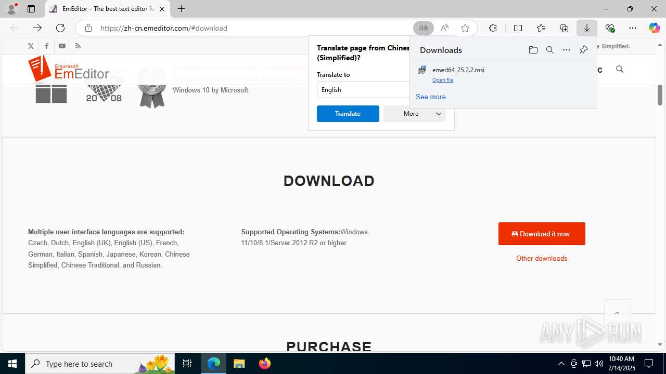
Task: Open Windows Start menu
Action: 12,364
